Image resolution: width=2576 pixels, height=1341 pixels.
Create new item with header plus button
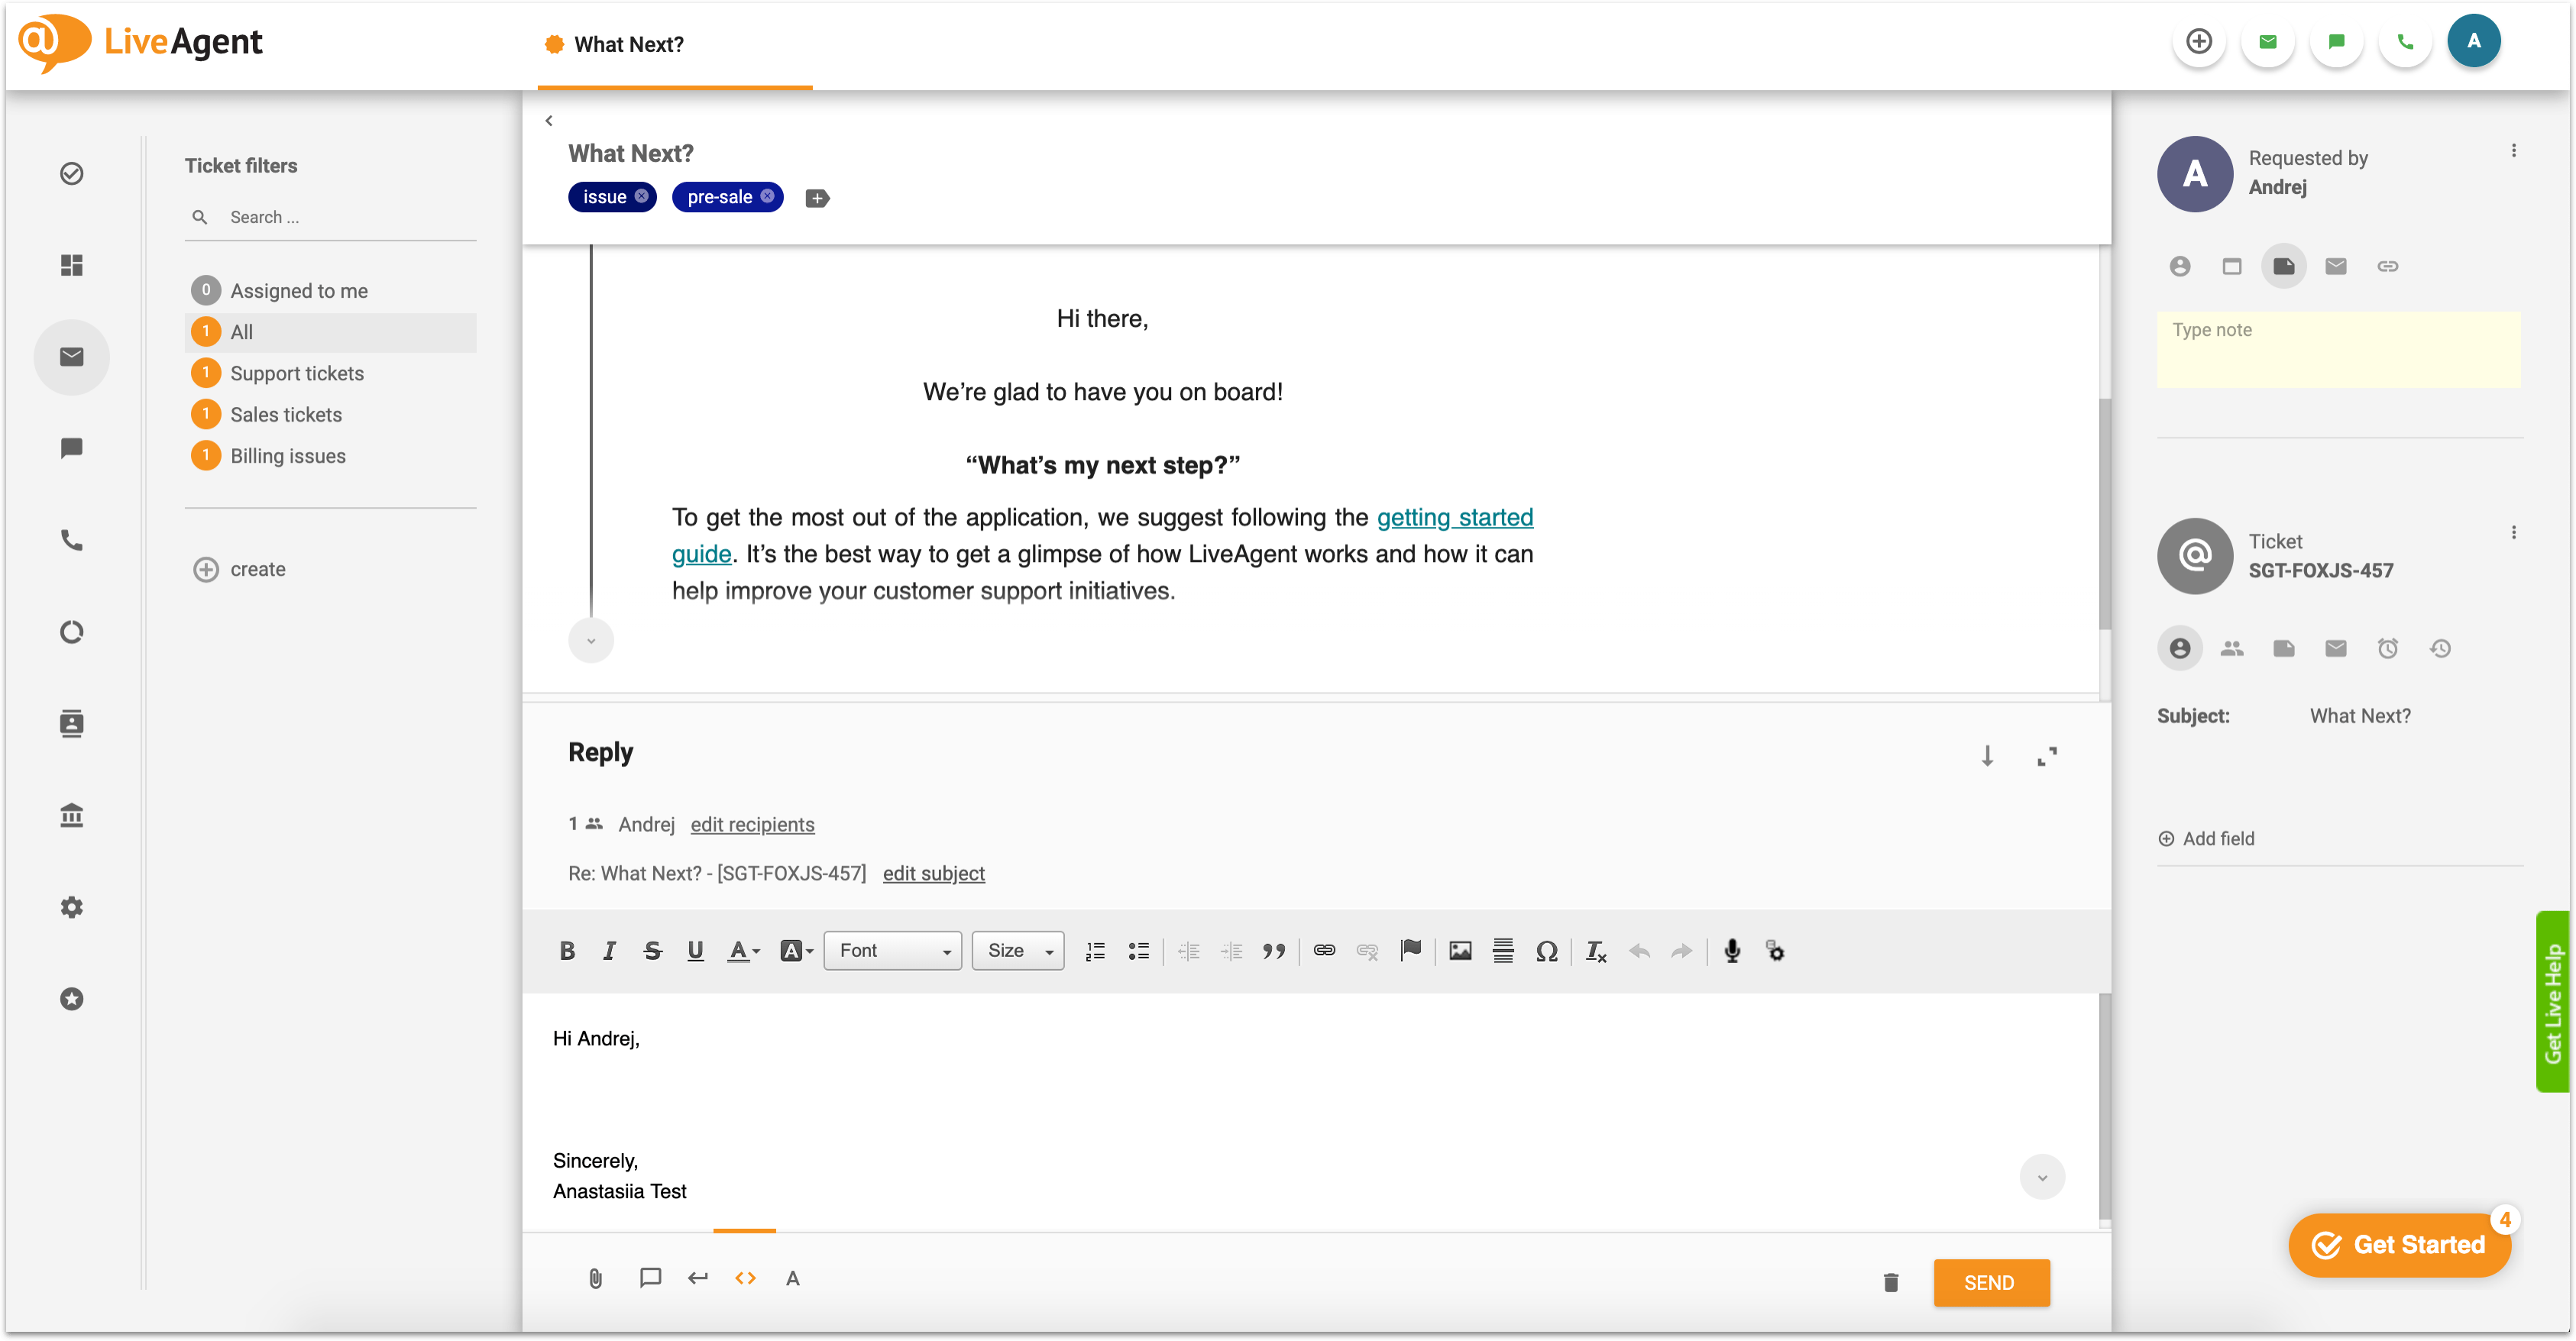point(2198,42)
